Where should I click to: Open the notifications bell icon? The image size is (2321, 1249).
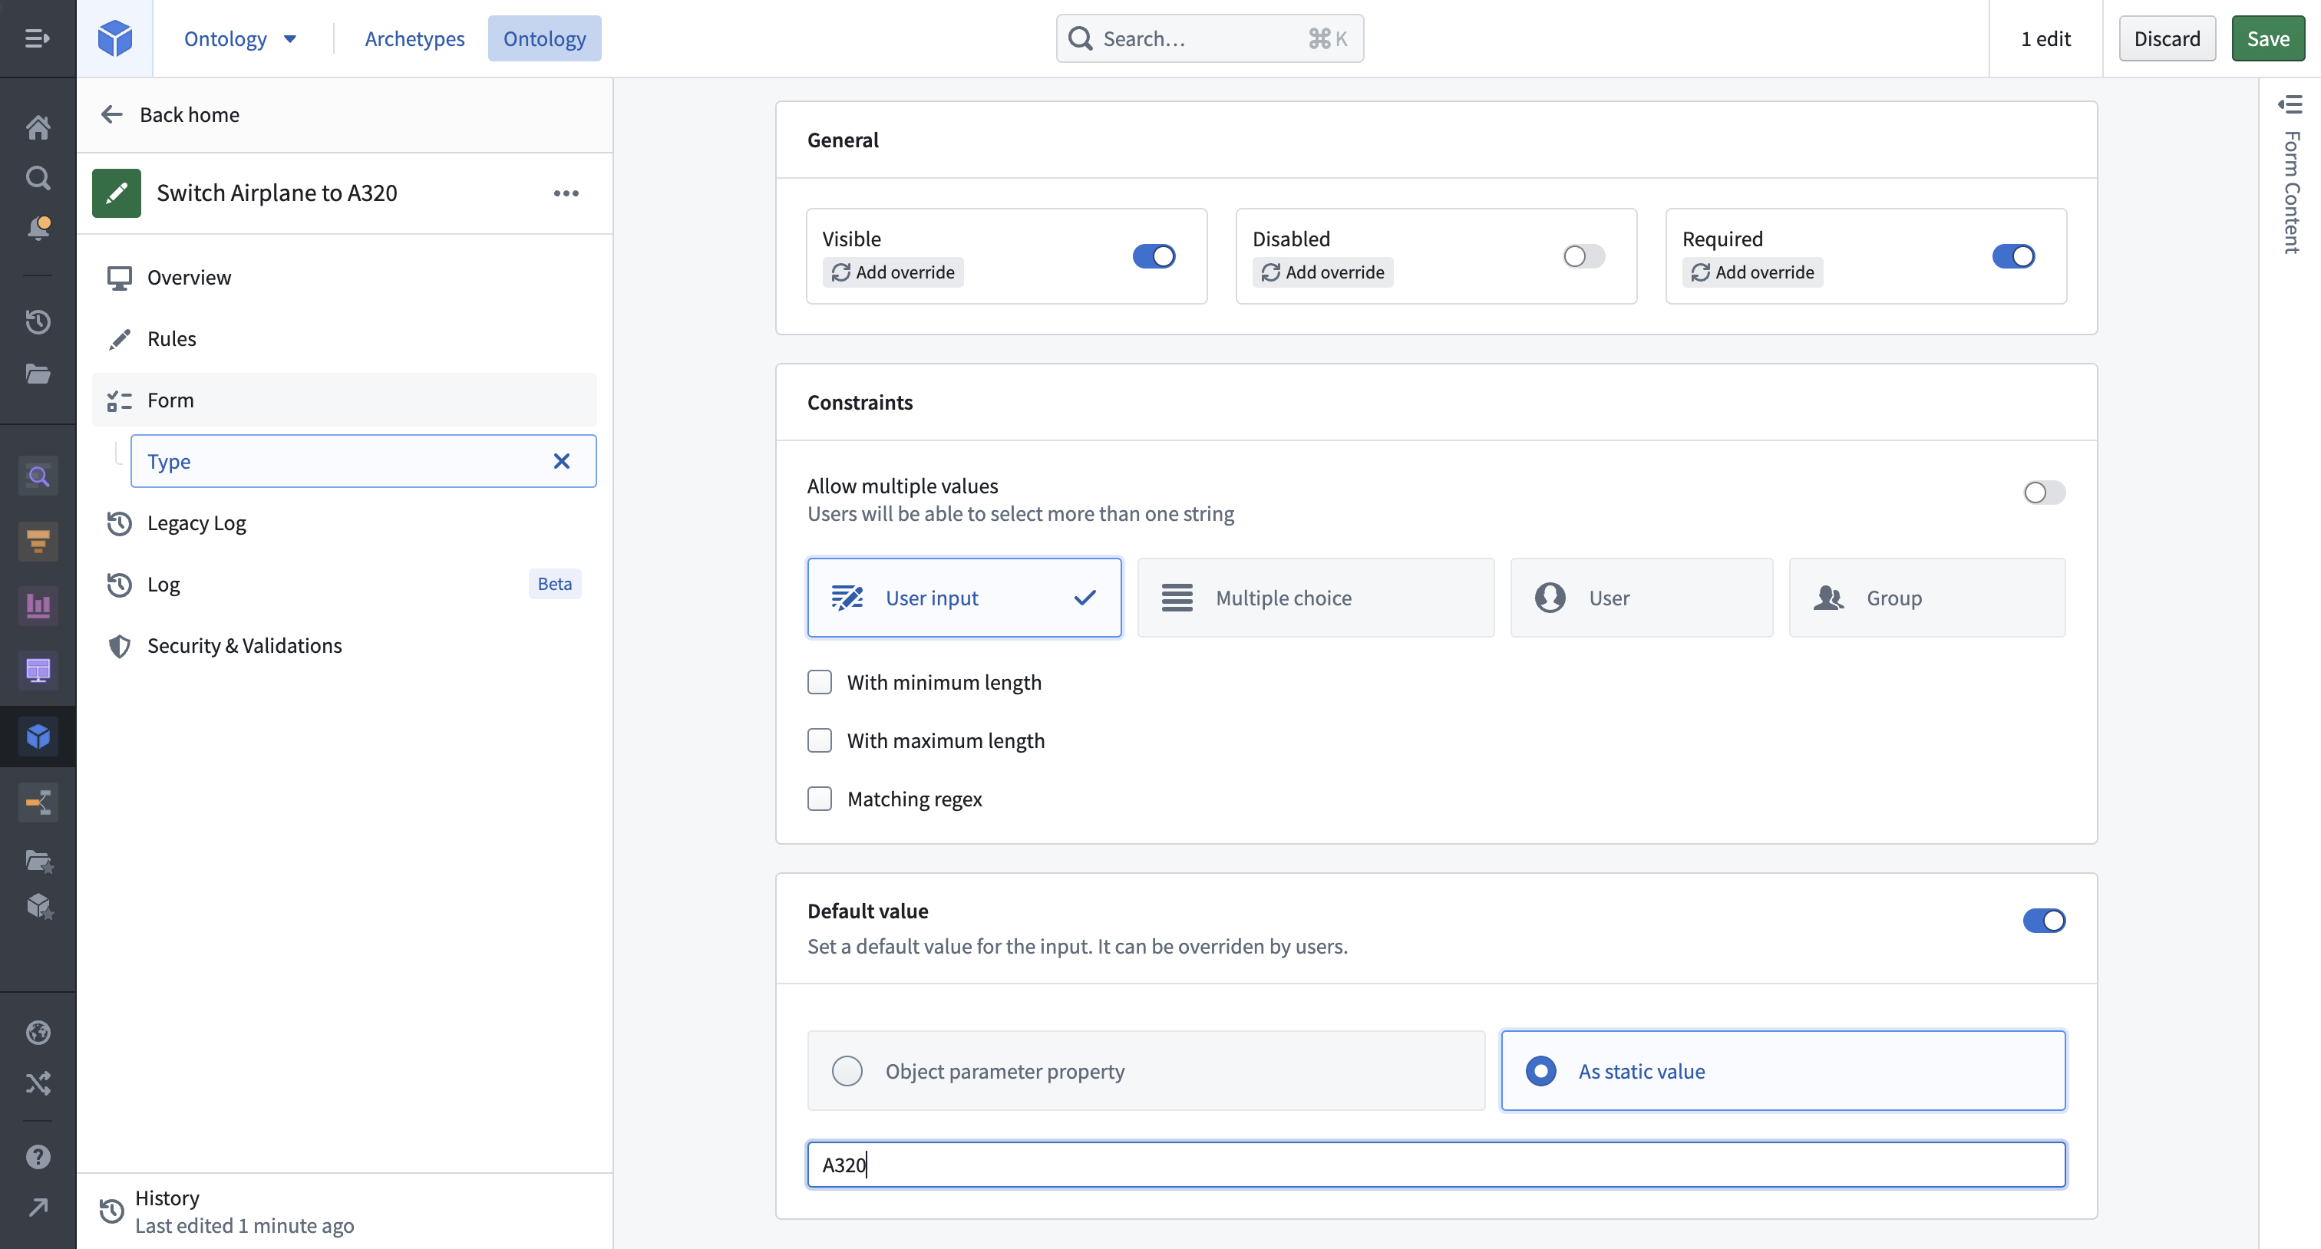38,228
